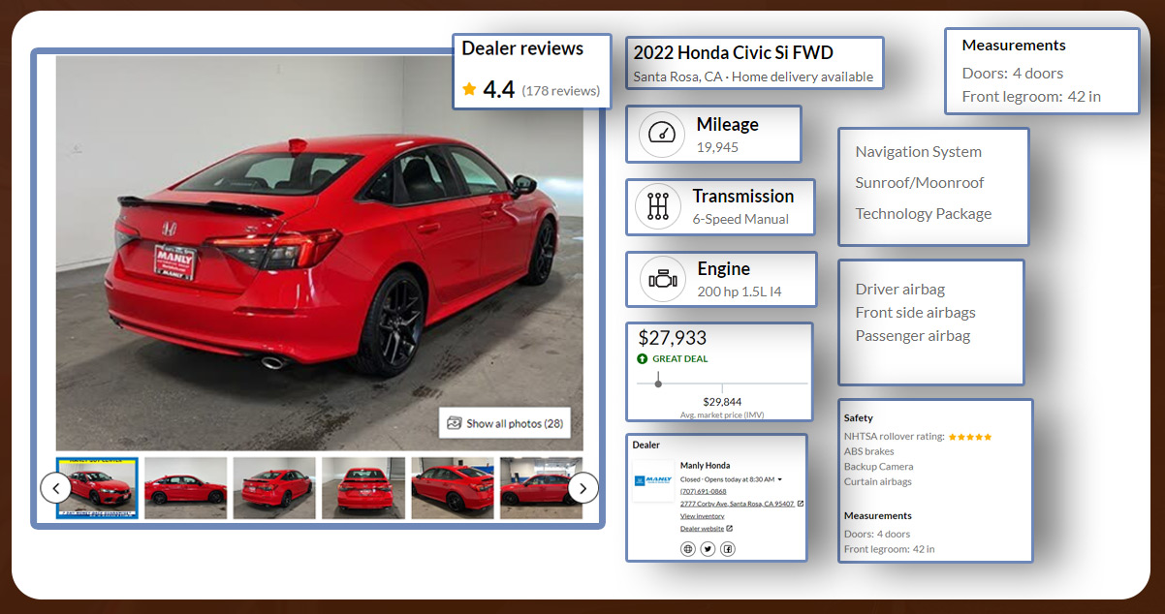1165x614 pixels.
Task: Open the dealer's Twitter icon
Action: 708,549
